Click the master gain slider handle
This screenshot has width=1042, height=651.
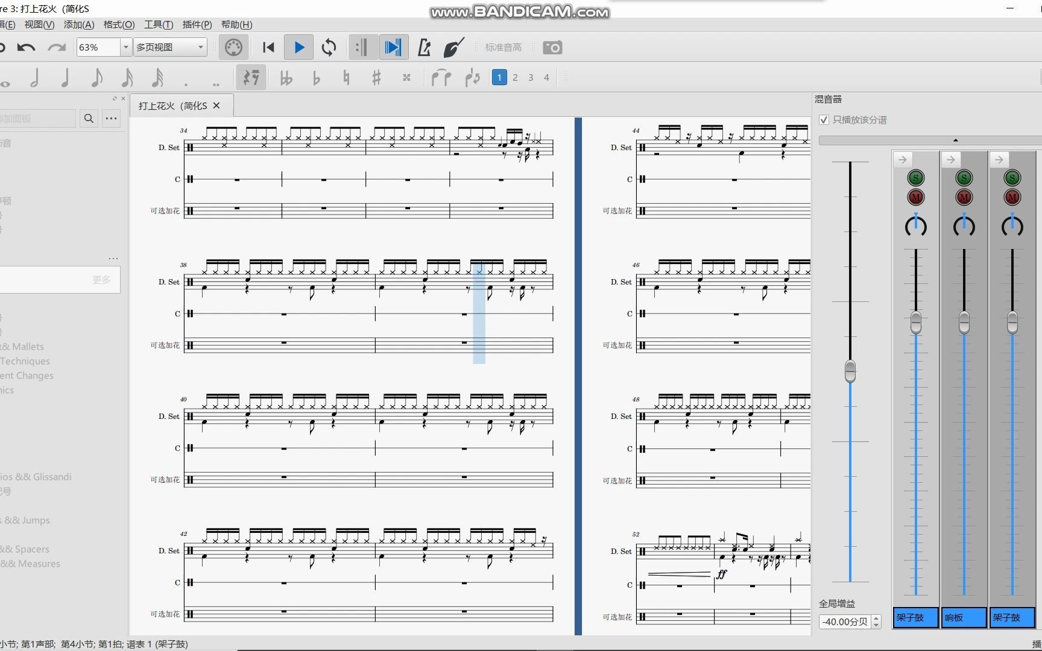click(x=850, y=371)
